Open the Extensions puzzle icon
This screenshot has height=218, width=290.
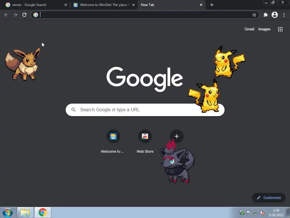pyautogui.click(x=266, y=15)
